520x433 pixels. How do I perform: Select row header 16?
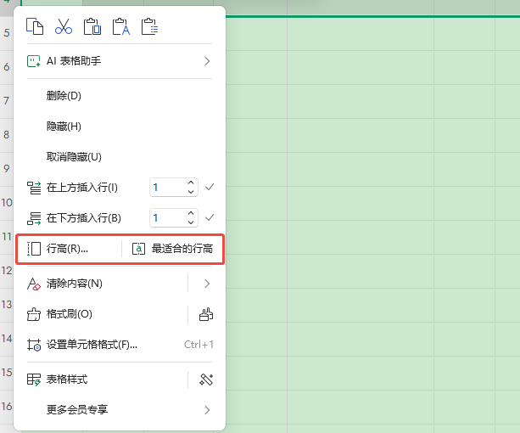(x=6, y=407)
